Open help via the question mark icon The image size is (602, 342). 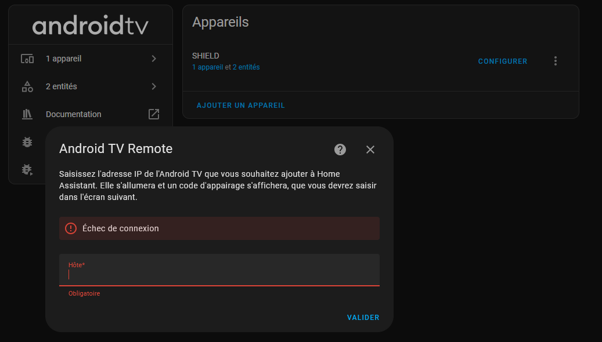click(x=340, y=150)
